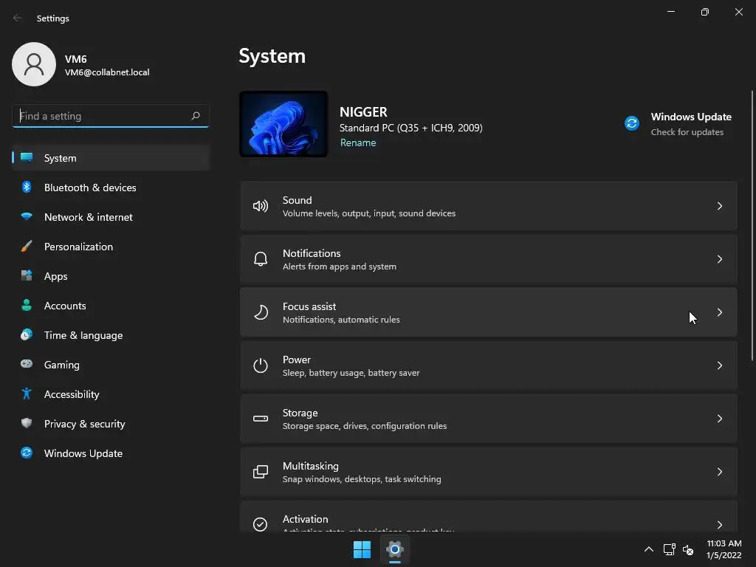Click the Windows Update sync icon at top right
This screenshot has width=756, height=567.
(x=632, y=123)
